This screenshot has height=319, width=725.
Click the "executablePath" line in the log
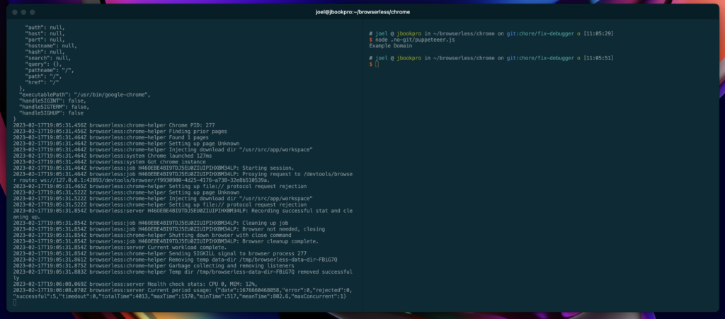(85, 95)
